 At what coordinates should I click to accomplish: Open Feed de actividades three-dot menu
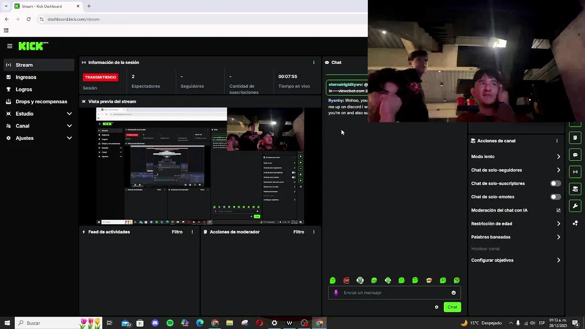(192, 232)
